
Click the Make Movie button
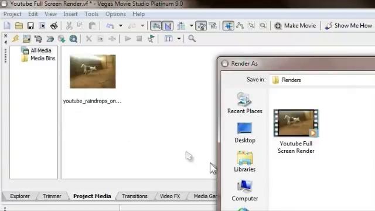pyautogui.click(x=295, y=26)
